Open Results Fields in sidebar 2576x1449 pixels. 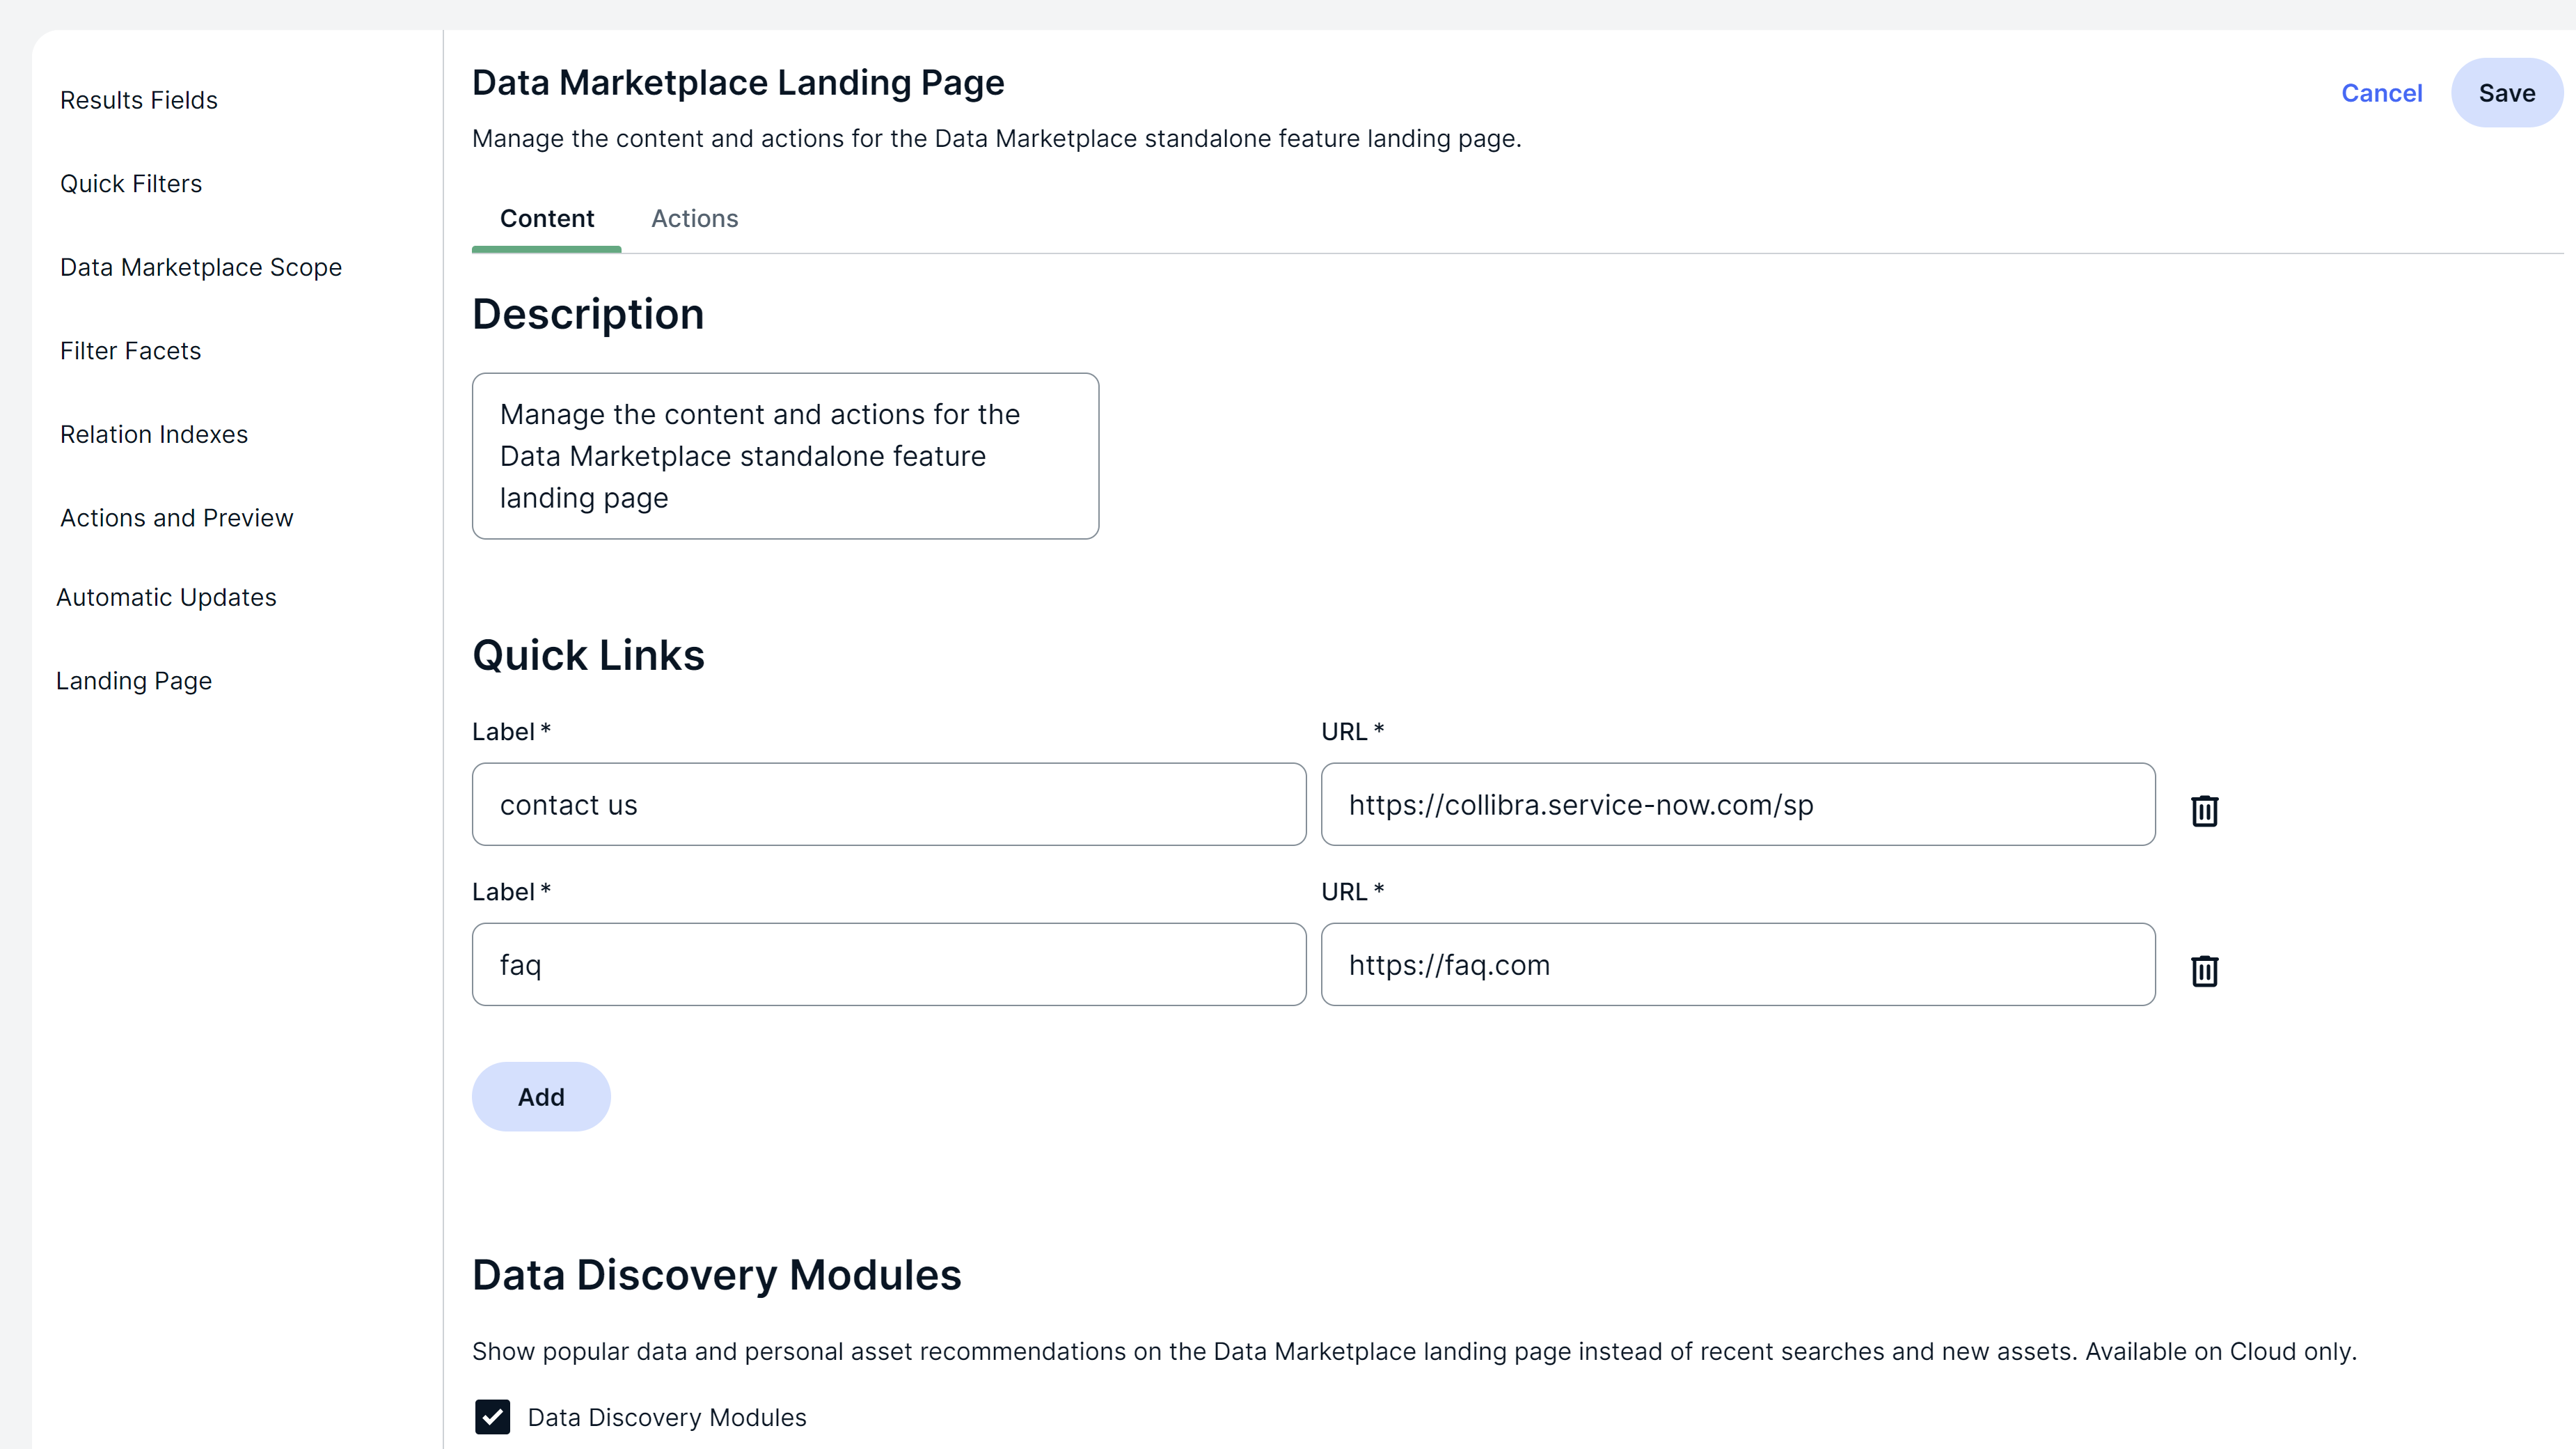pyautogui.click(x=139, y=100)
